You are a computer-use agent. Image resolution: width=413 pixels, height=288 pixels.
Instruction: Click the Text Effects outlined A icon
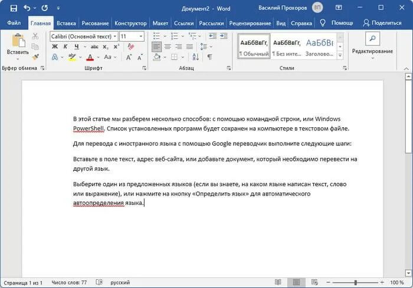(54, 57)
